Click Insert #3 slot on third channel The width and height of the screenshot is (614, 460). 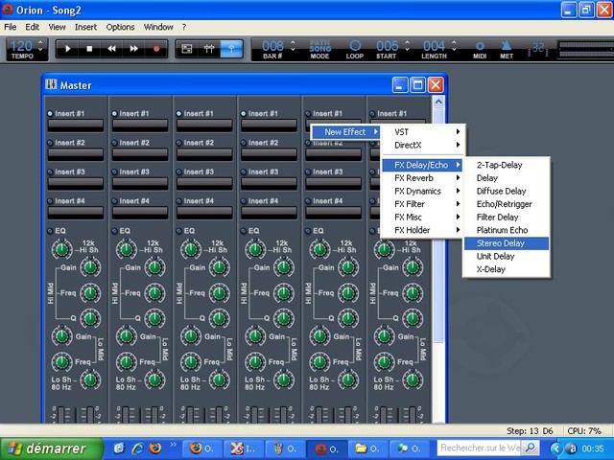(204, 183)
